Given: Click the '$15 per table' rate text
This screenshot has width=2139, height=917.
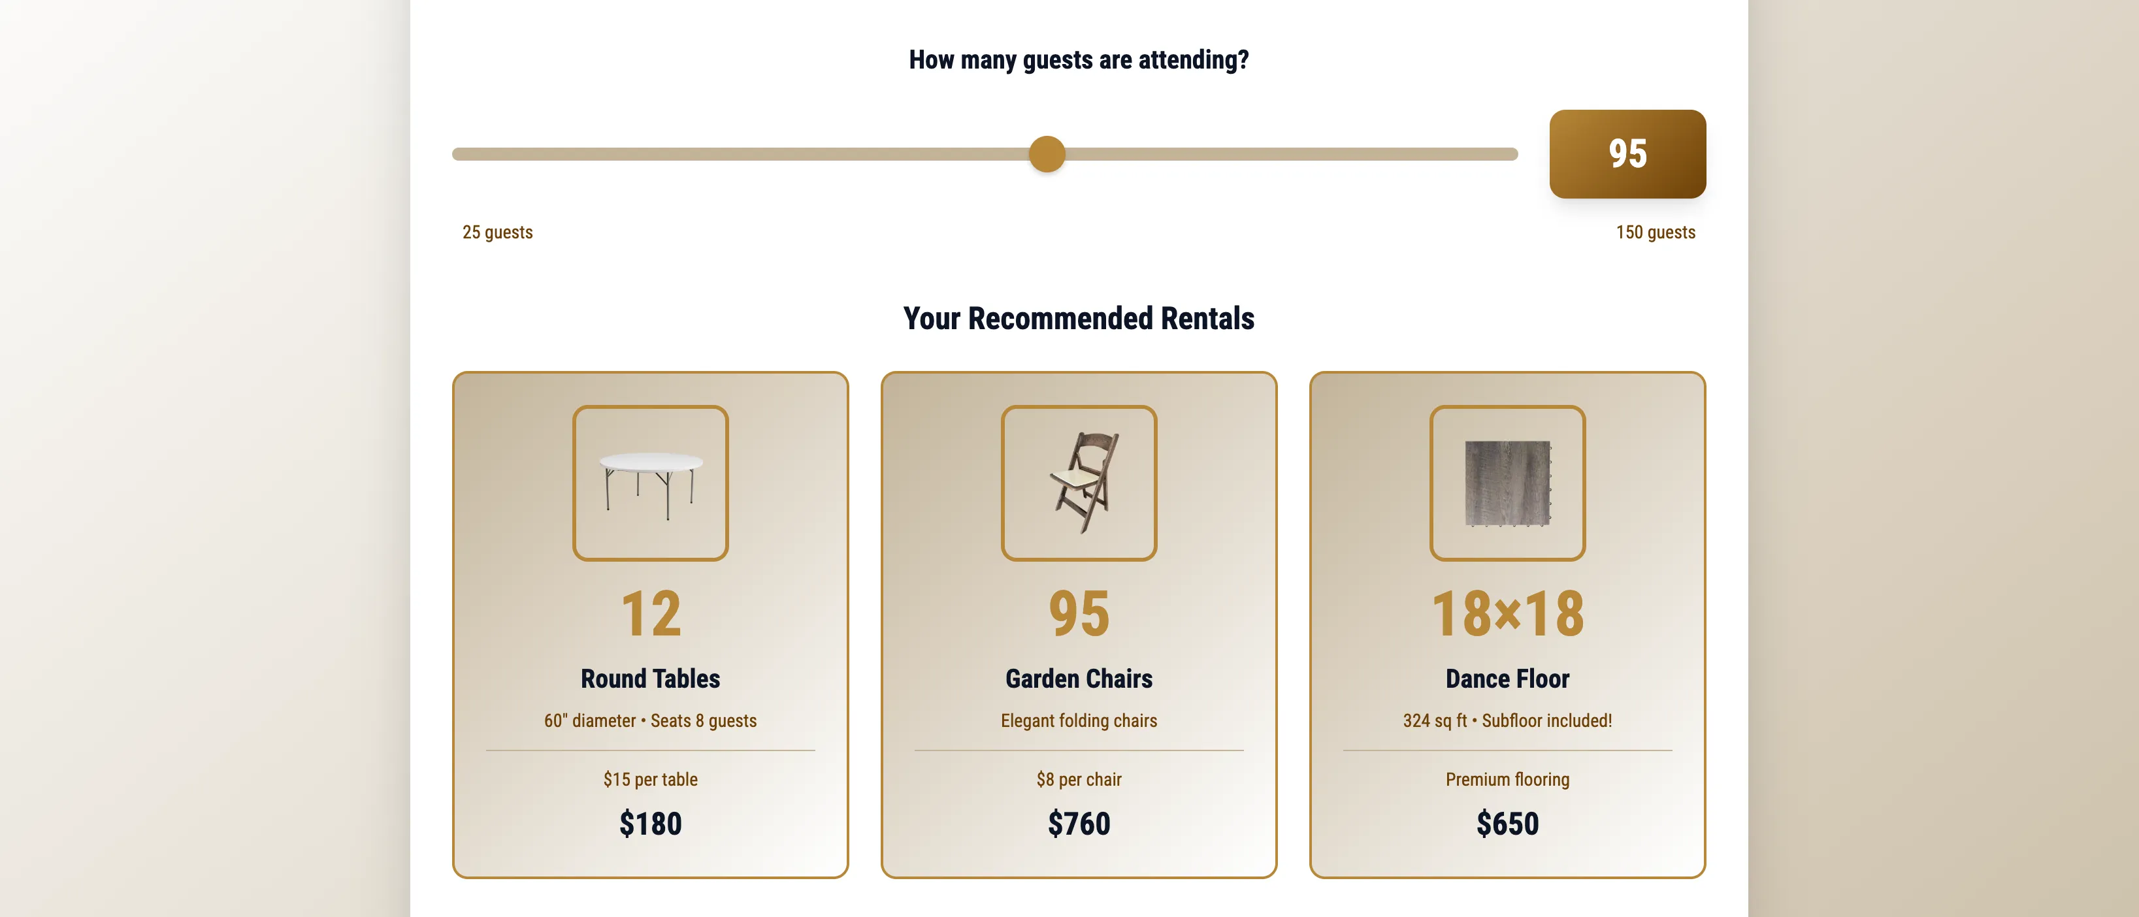Looking at the screenshot, I should point(650,779).
